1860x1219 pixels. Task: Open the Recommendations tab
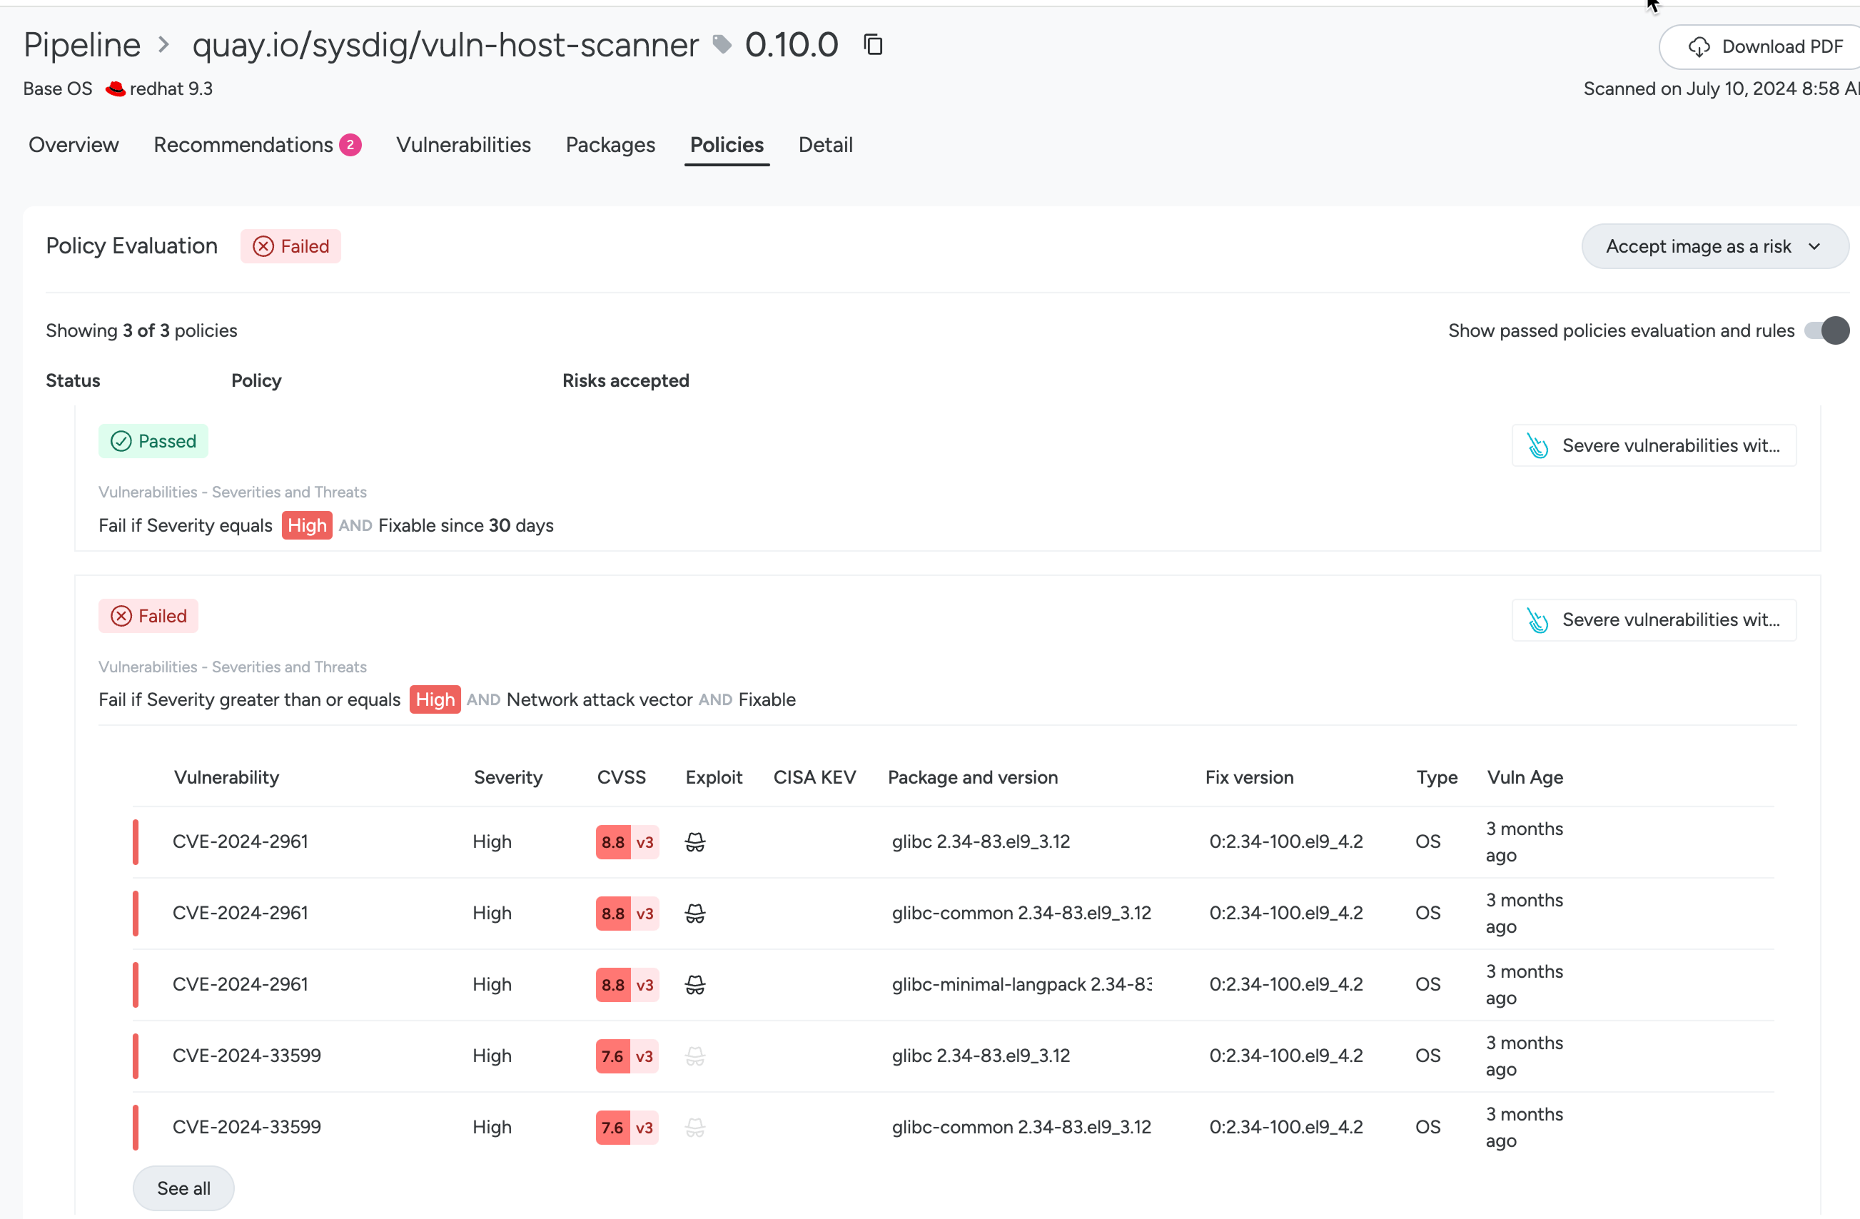click(x=243, y=146)
